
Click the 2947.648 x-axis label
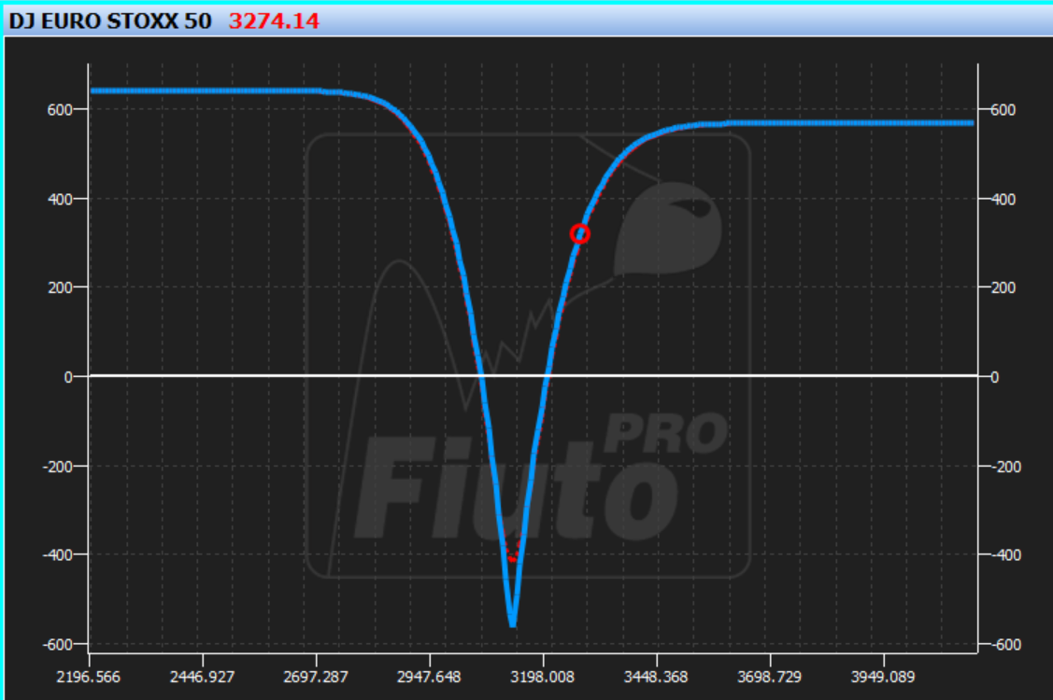(x=429, y=677)
